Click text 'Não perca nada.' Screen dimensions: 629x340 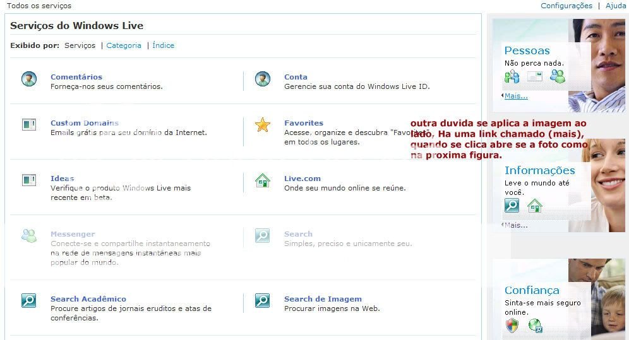534,63
